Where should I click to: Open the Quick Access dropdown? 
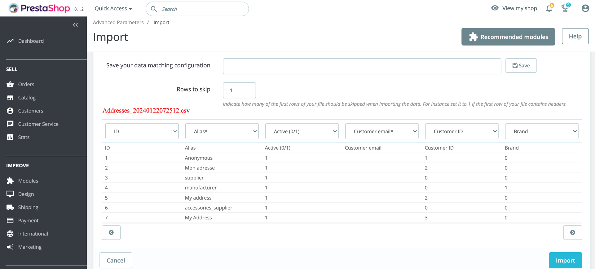tap(113, 9)
